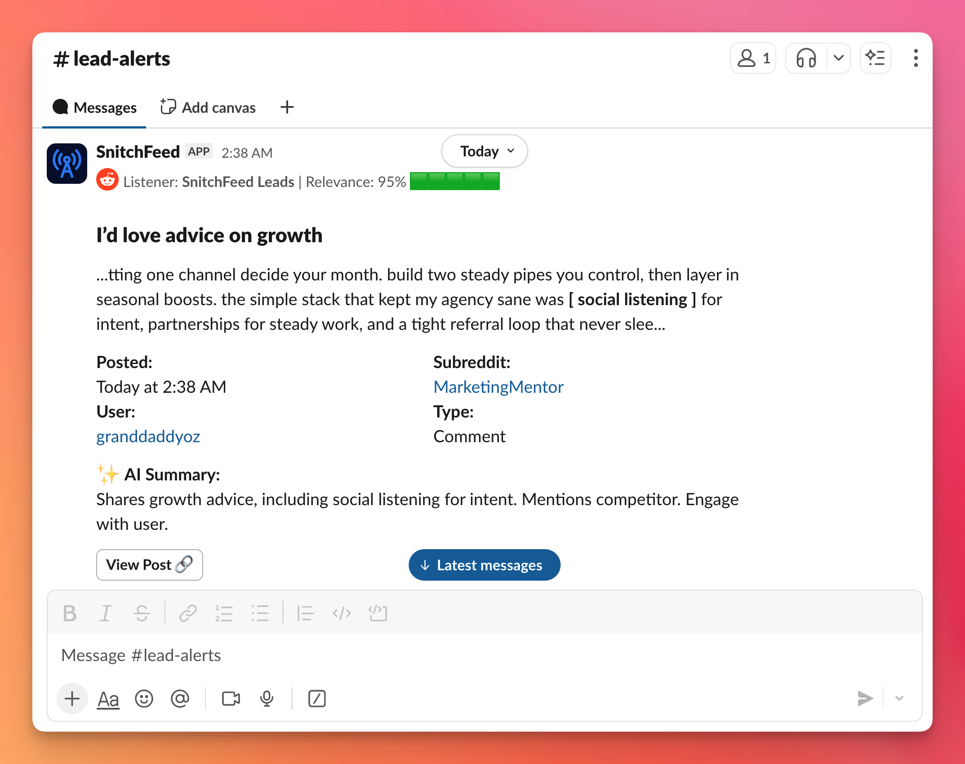Click the SnitchFeed app avatar
The image size is (965, 764).
point(67,163)
